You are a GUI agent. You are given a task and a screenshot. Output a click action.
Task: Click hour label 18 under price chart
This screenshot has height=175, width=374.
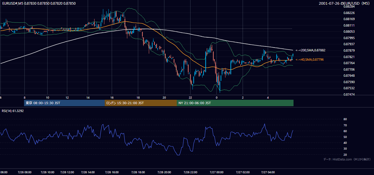point(138,97)
